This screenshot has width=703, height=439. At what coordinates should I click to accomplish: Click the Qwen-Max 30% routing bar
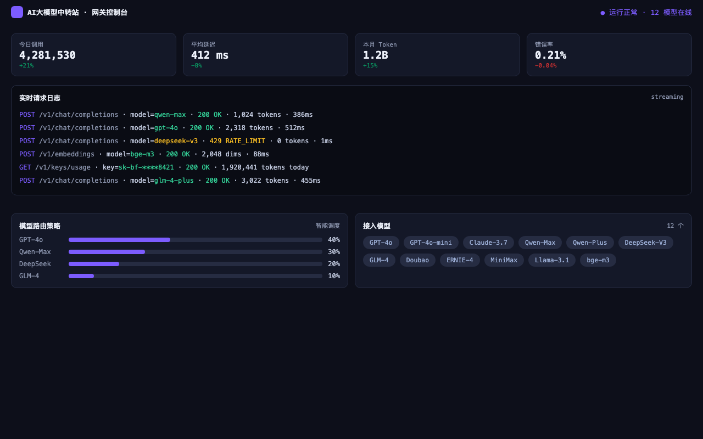tap(196, 252)
